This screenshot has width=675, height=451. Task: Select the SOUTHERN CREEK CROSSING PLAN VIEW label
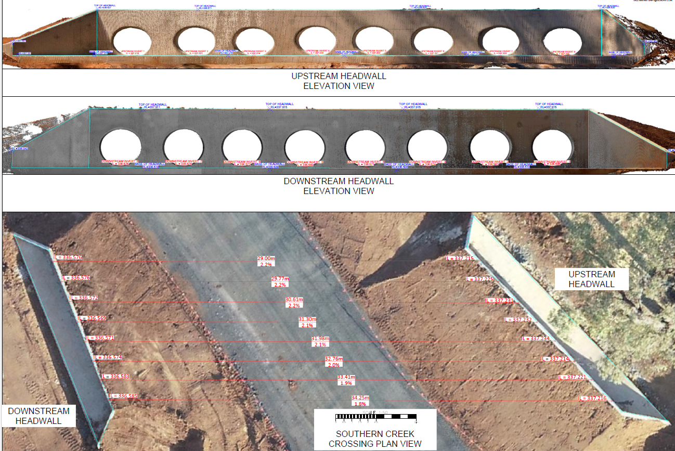pos(375,439)
